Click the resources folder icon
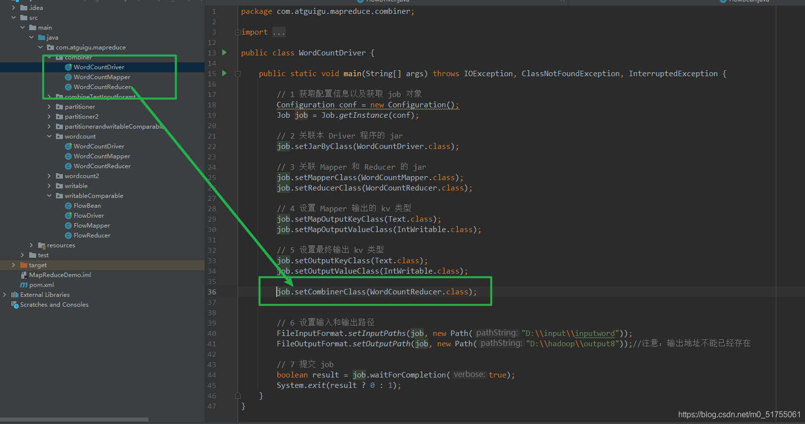 (x=42, y=245)
